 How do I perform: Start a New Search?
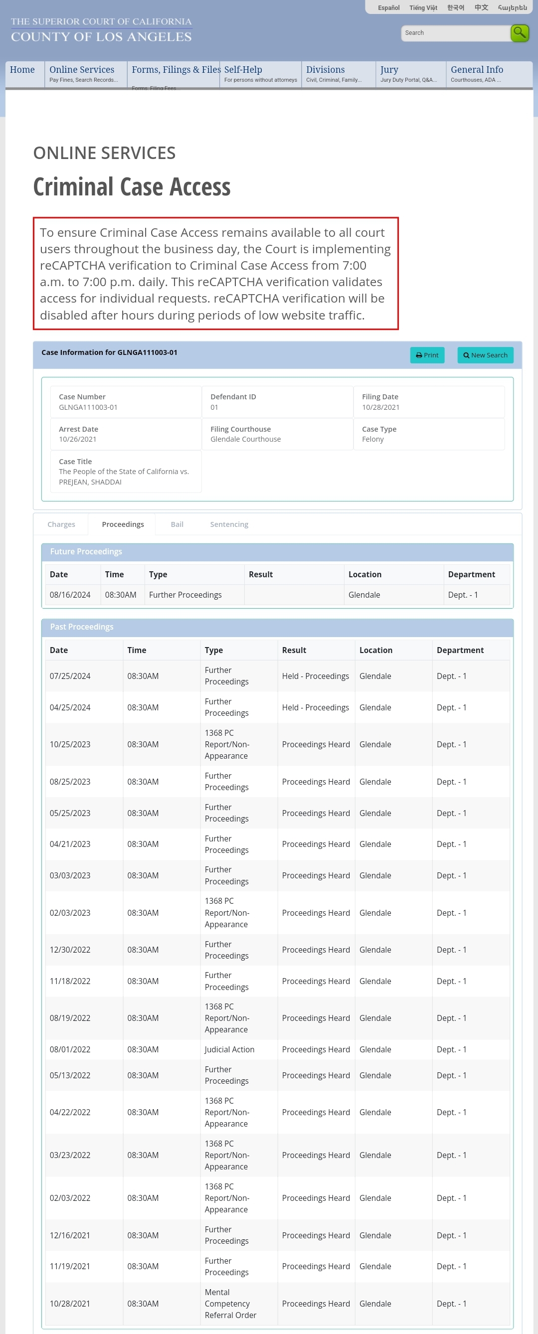click(x=485, y=355)
